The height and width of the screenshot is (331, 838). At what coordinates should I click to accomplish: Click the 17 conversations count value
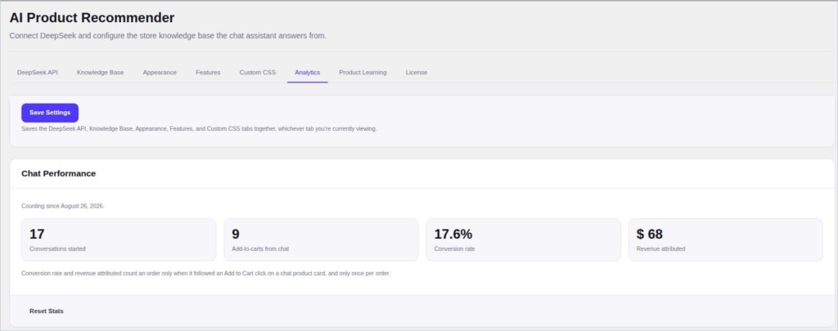pos(37,234)
